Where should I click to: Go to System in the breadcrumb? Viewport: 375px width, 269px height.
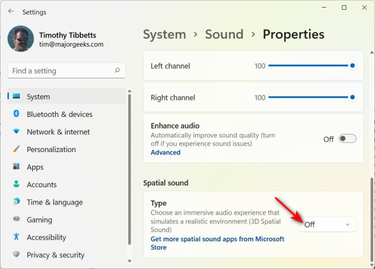165,35
